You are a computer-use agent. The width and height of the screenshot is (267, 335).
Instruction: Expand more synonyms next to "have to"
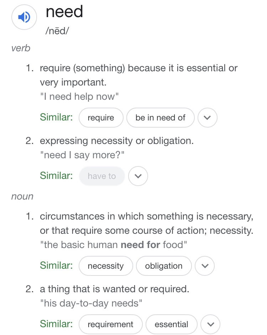pyautogui.click(x=138, y=176)
